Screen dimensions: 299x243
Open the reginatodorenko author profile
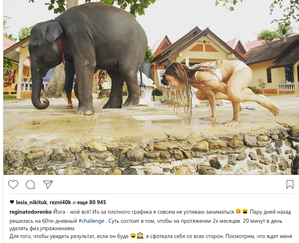pyautogui.click(x=30, y=212)
